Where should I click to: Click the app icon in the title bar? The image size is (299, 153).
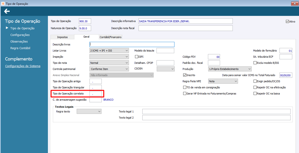click(3, 4)
